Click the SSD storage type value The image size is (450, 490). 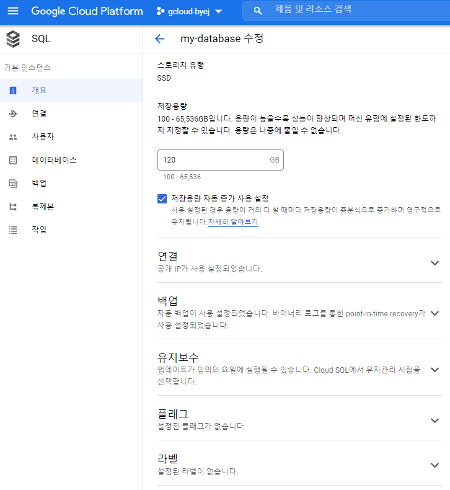click(x=164, y=78)
